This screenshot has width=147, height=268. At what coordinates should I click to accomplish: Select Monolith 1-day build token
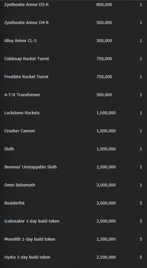tap(30, 239)
